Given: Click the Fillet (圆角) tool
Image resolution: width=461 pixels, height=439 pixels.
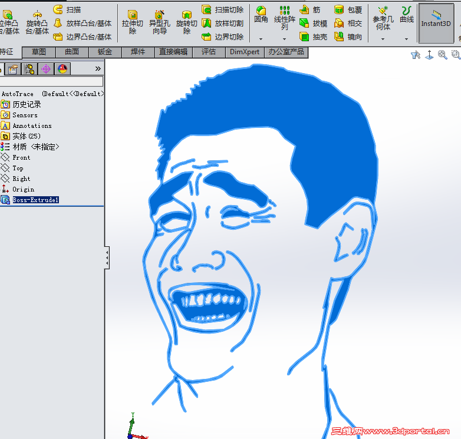Looking at the screenshot, I should 261,15.
